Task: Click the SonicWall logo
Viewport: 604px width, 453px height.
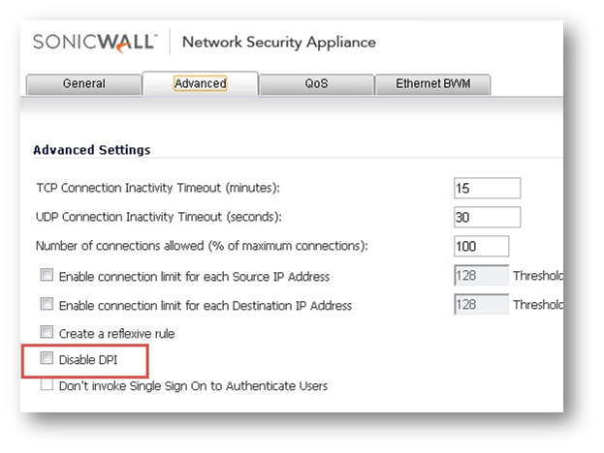Action: point(98,43)
